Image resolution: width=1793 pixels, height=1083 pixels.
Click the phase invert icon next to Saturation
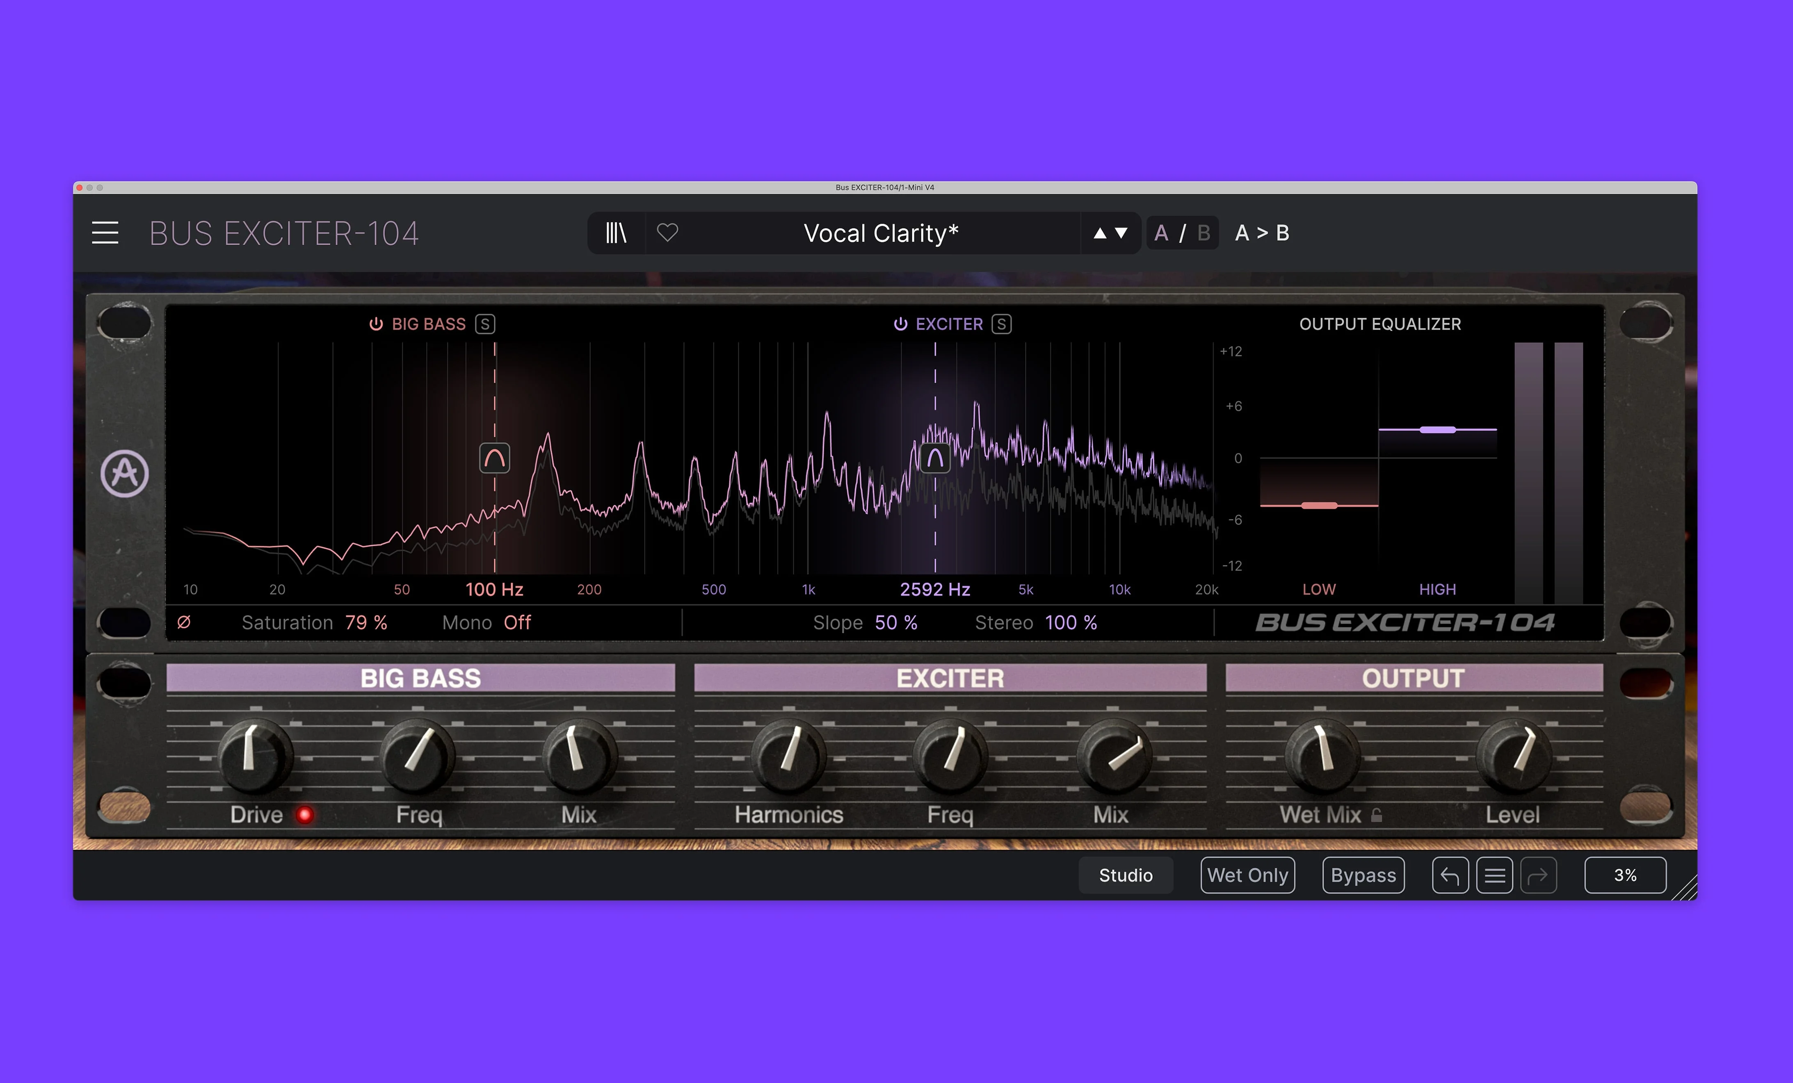[x=184, y=622]
